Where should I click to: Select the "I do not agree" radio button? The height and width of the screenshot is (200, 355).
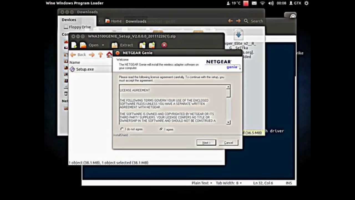click(x=122, y=129)
